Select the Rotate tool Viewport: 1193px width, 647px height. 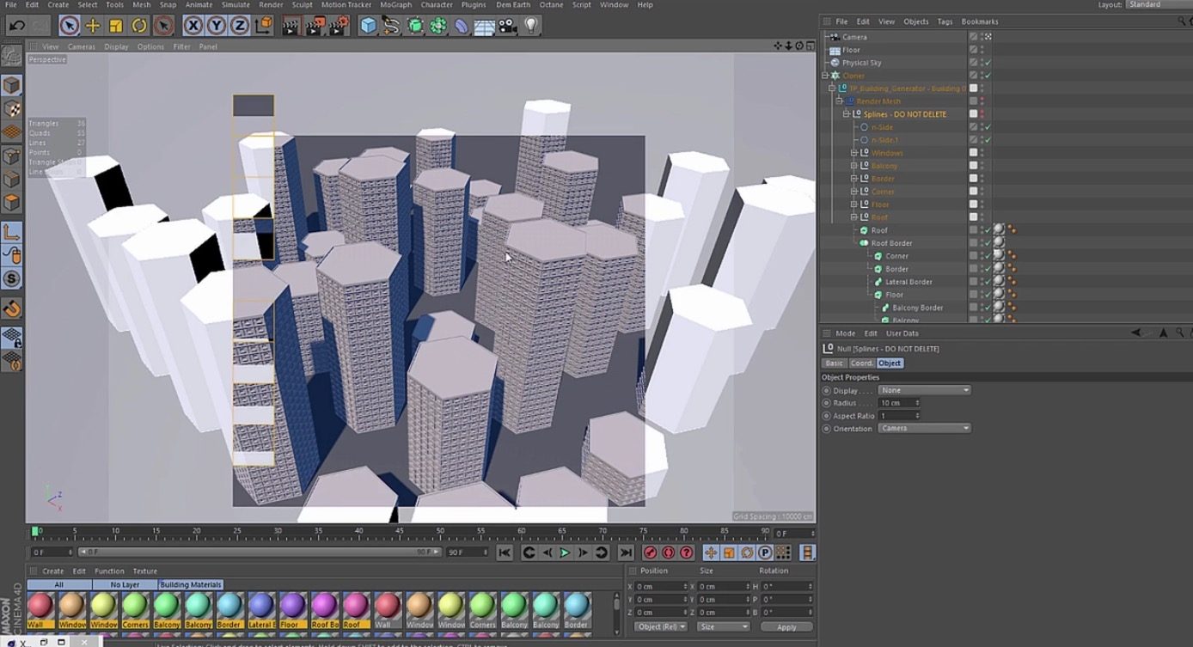(x=139, y=26)
